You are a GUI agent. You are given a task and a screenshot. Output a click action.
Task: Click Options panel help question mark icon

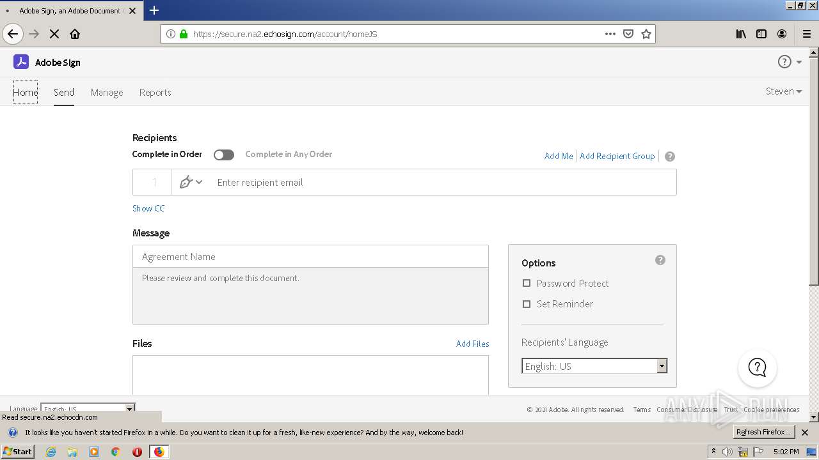click(x=660, y=260)
